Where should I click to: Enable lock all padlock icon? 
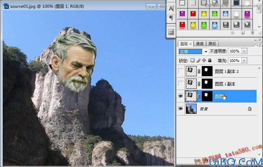[210, 60]
